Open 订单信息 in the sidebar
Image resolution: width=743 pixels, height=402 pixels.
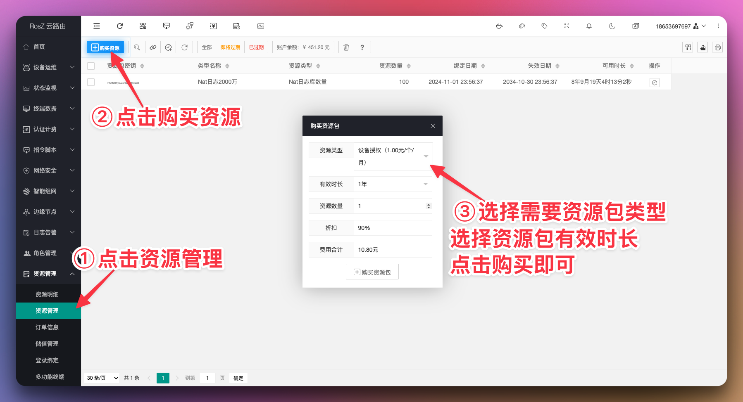(x=47, y=327)
